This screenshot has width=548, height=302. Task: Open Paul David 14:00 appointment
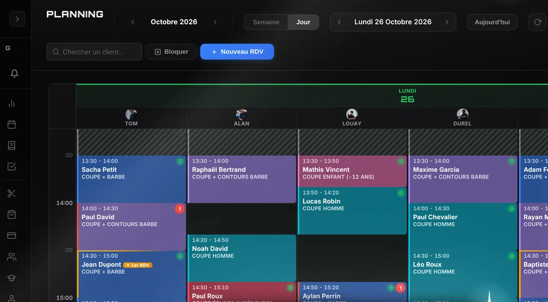coord(131,226)
